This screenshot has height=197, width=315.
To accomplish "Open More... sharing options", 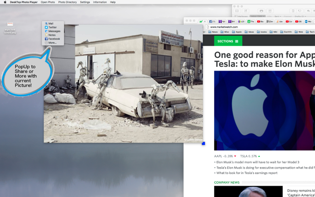I will tap(52, 43).
